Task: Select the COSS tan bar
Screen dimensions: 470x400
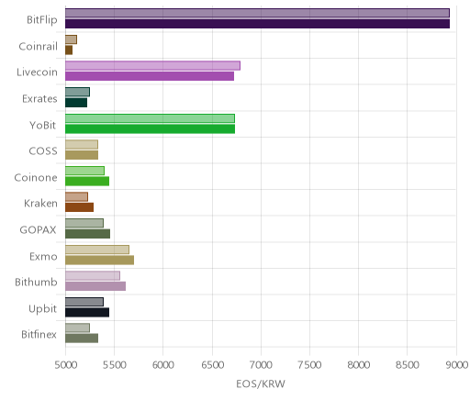Action: coord(82,155)
